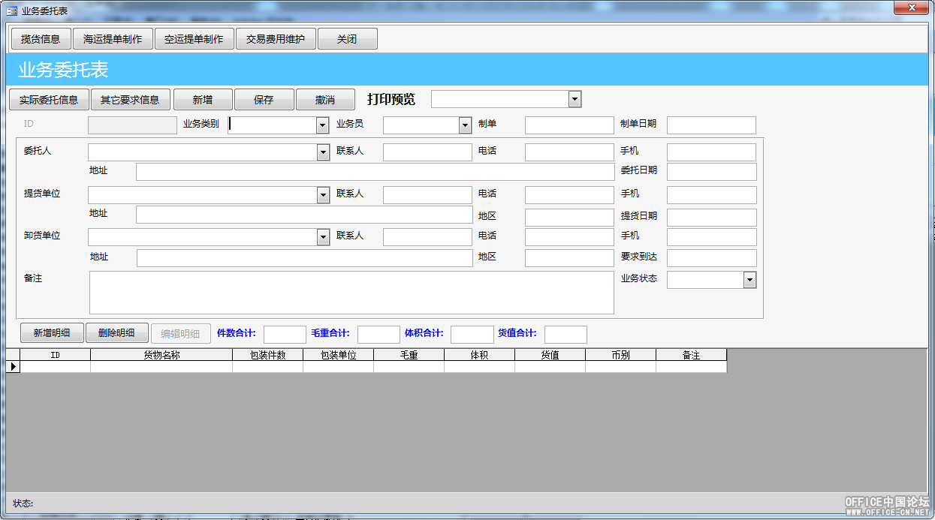The height and width of the screenshot is (520, 935).
Task: Focus the 制单日期 input field
Action: (x=711, y=125)
